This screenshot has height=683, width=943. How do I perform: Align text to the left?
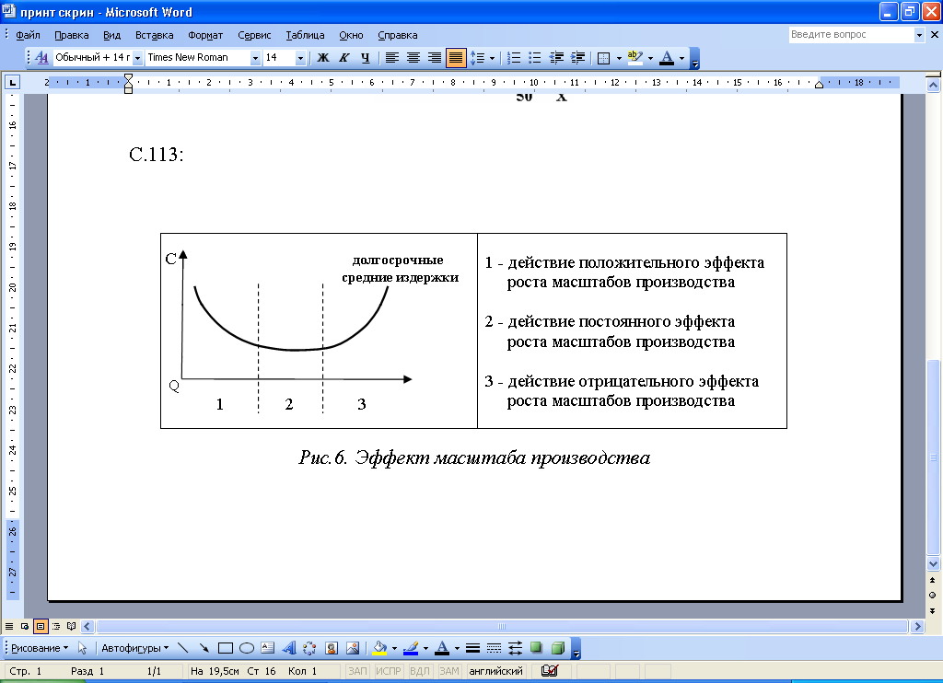click(392, 58)
